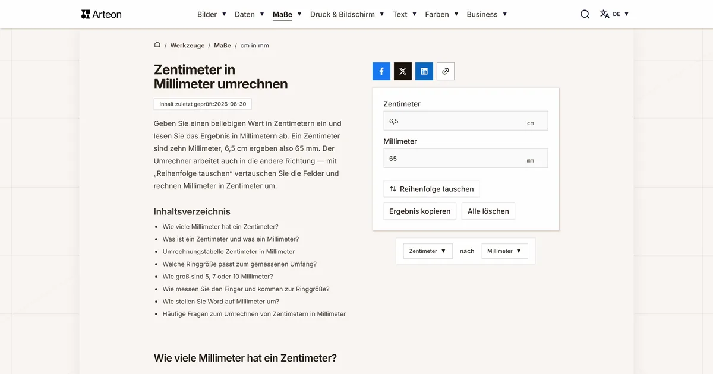Jump to 'Wie viele Millimeter hat ein Zentimeter?'

coord(220,227)
